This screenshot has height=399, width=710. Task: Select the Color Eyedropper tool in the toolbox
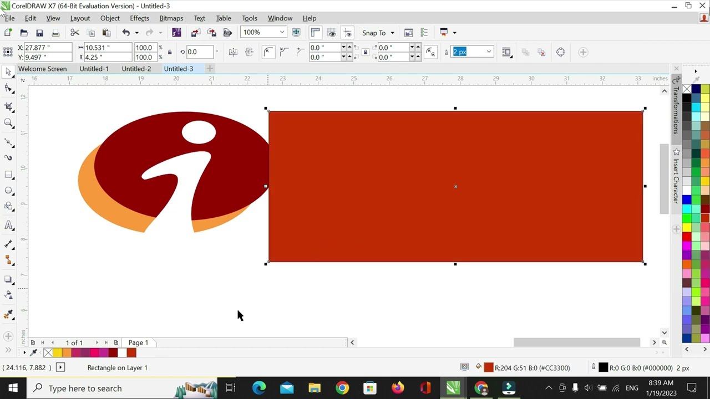point(8,315)
